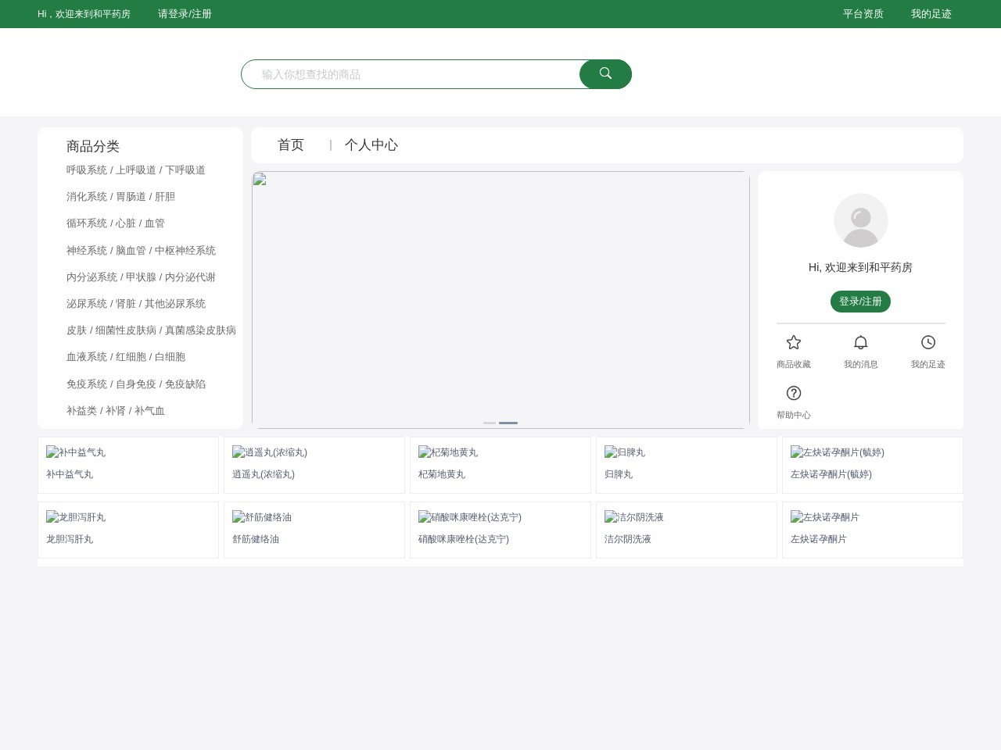This screenshot has height=750, width=1001.
Task: Select 平台资源 in the top menu
Action: coord(863,13)
